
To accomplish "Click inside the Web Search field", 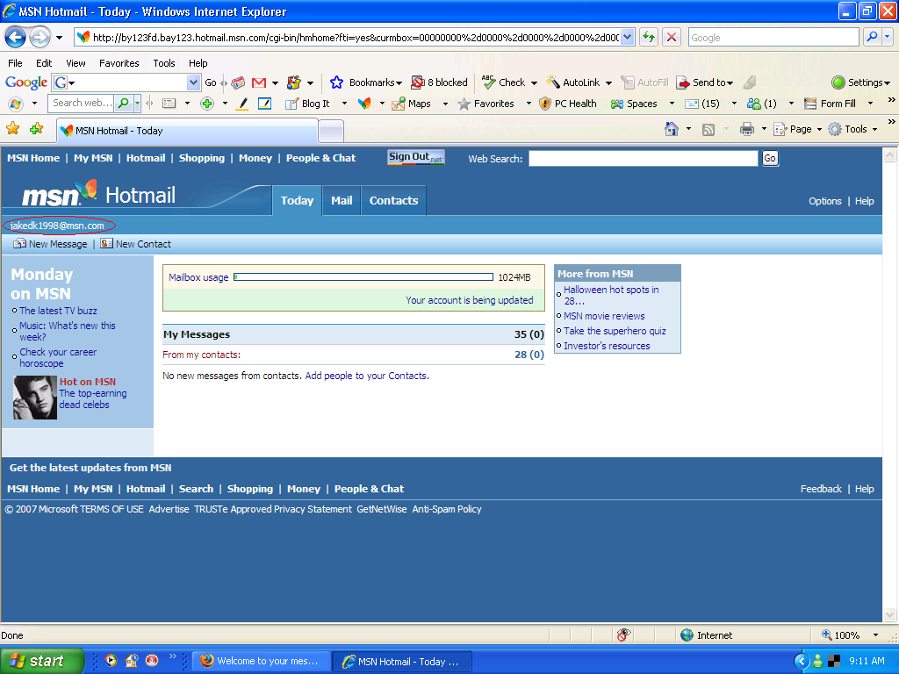I will [x=642, y=158].
